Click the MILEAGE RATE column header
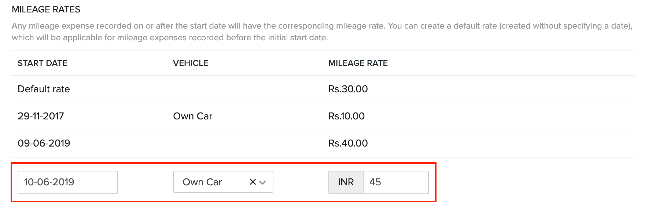This screenshot has width=648, height=211. (x=358, y=63)
